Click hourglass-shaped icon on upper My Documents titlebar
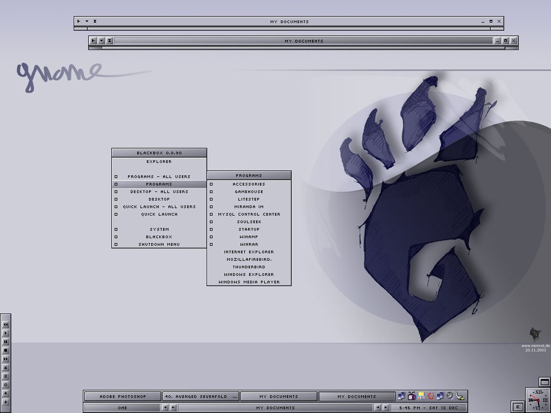 (95, 22)
